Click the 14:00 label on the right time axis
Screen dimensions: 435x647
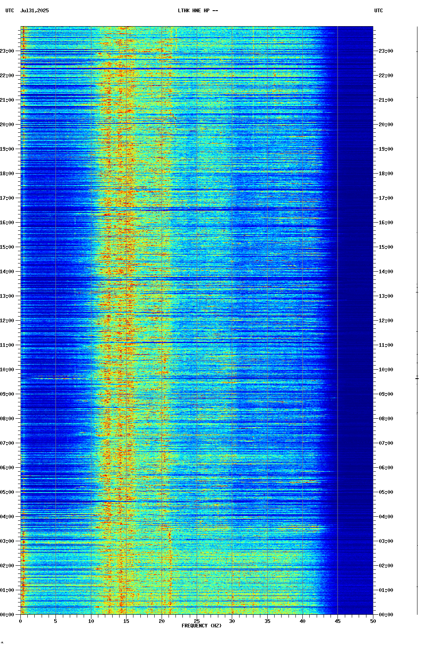point(386,272)
